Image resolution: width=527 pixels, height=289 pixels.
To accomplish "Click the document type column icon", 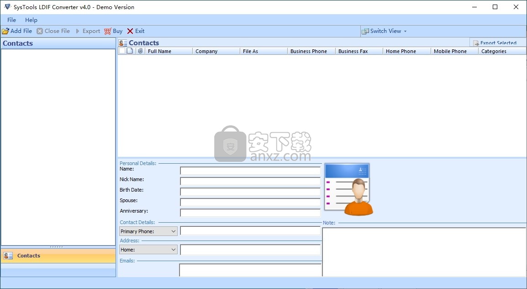I will click(130, 51).
